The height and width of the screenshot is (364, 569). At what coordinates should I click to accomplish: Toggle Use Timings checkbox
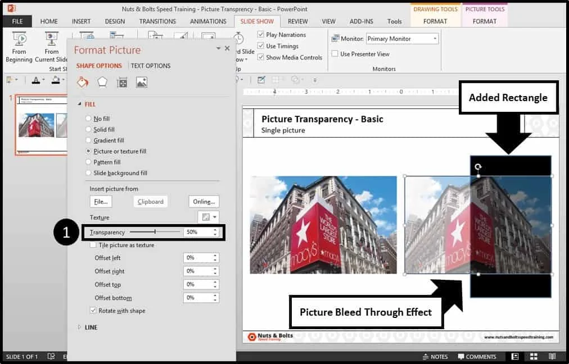tap(260, 46)
